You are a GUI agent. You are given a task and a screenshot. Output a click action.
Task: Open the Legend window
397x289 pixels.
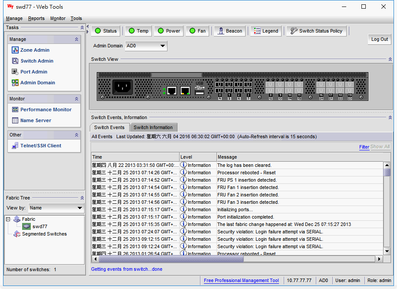pyautogui.click(x=266, y=31)
